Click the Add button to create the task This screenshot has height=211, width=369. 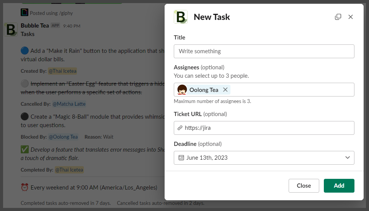point(339,186)
